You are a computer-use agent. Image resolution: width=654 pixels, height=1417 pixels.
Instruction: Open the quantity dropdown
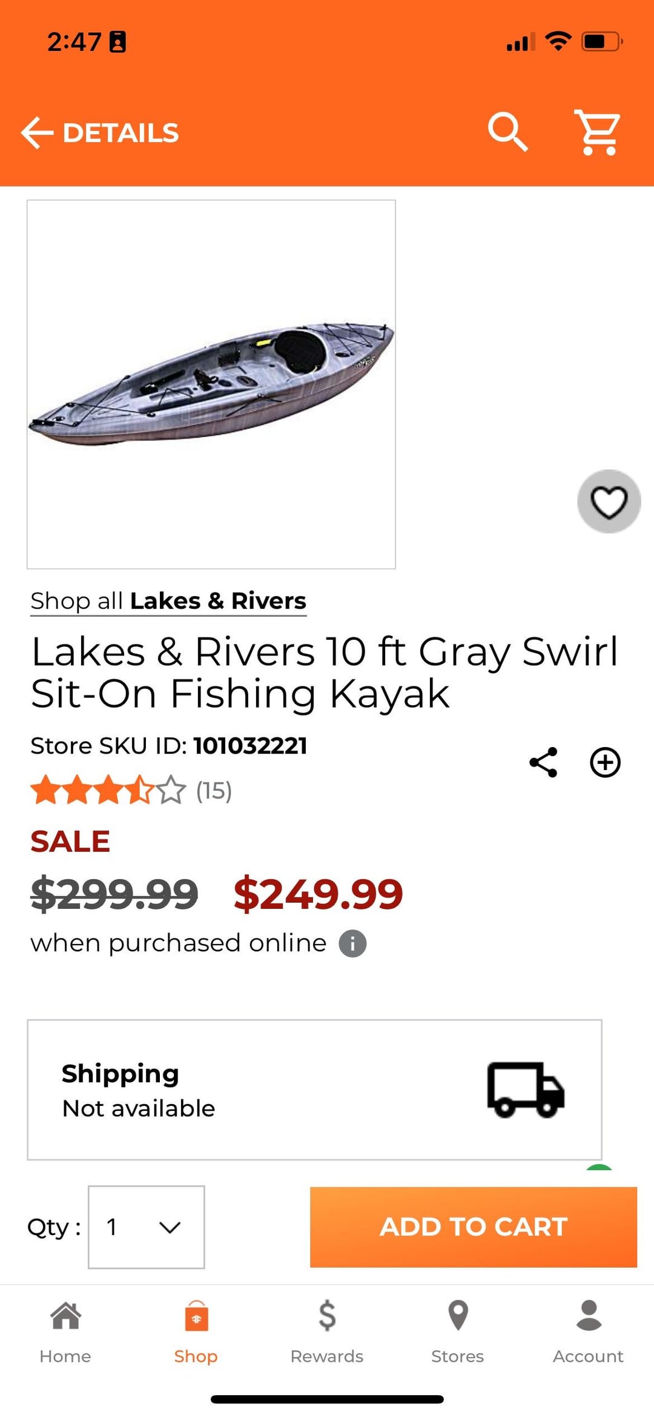[147, 1227]
